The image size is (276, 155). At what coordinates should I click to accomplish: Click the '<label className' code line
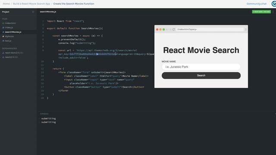[106, 76]
